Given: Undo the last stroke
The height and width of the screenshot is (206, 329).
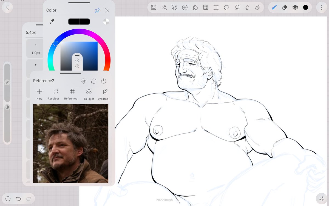Looking at the screenshot, I should click(18, 199).
